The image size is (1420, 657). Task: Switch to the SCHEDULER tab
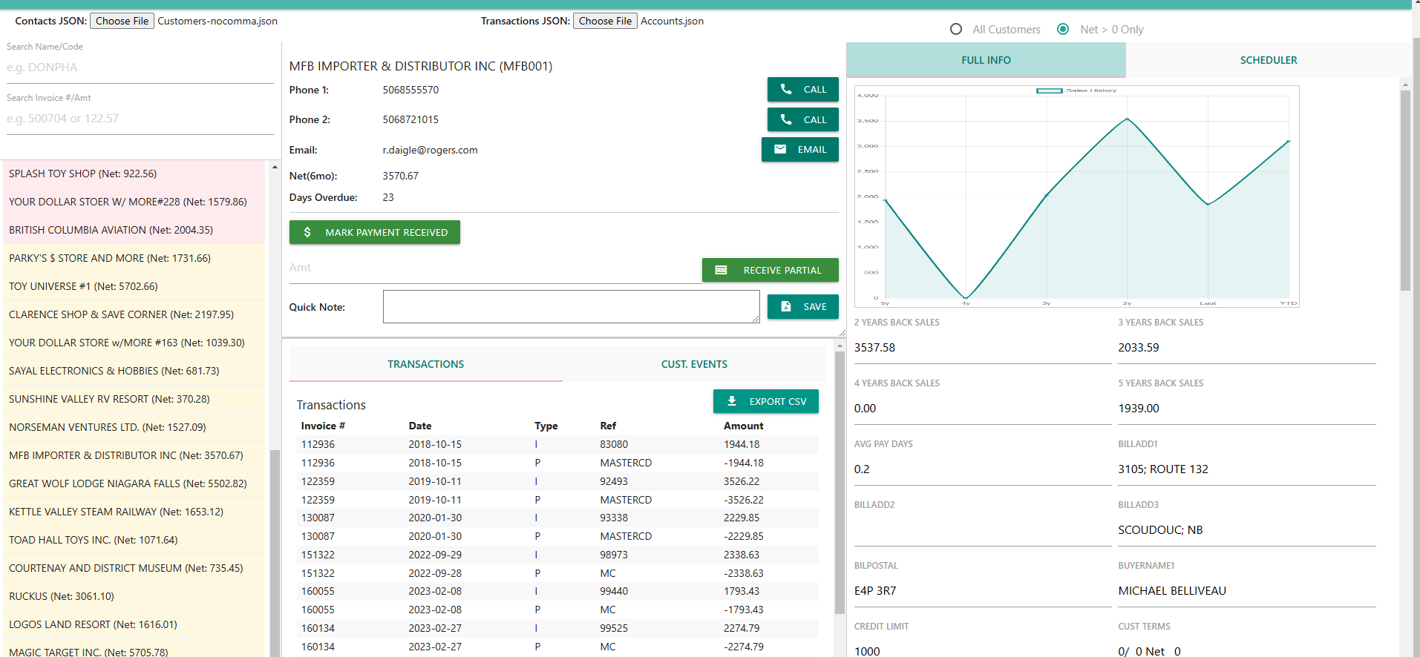click(x=1268, y=60)
